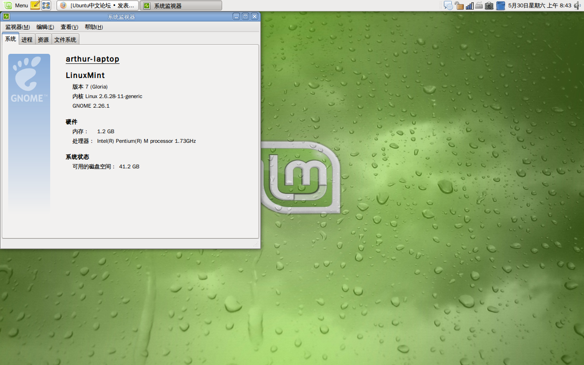Open the clock showing 5月30日星期六 上午 8:43

[x=539, y=5]
